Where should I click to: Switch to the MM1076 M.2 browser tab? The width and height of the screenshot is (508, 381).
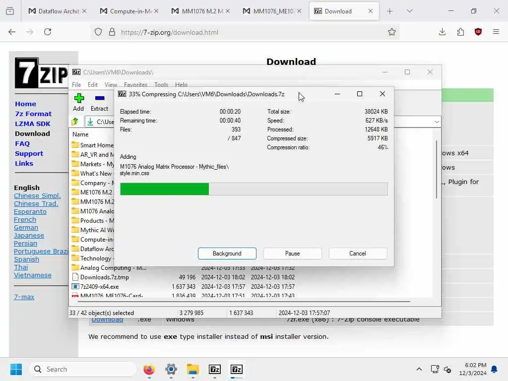(x=196, y=11)
